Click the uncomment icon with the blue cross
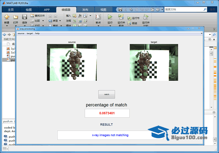The height and width of the screenshot is (153, 219). pyautogui.click(x=80, y=21)
